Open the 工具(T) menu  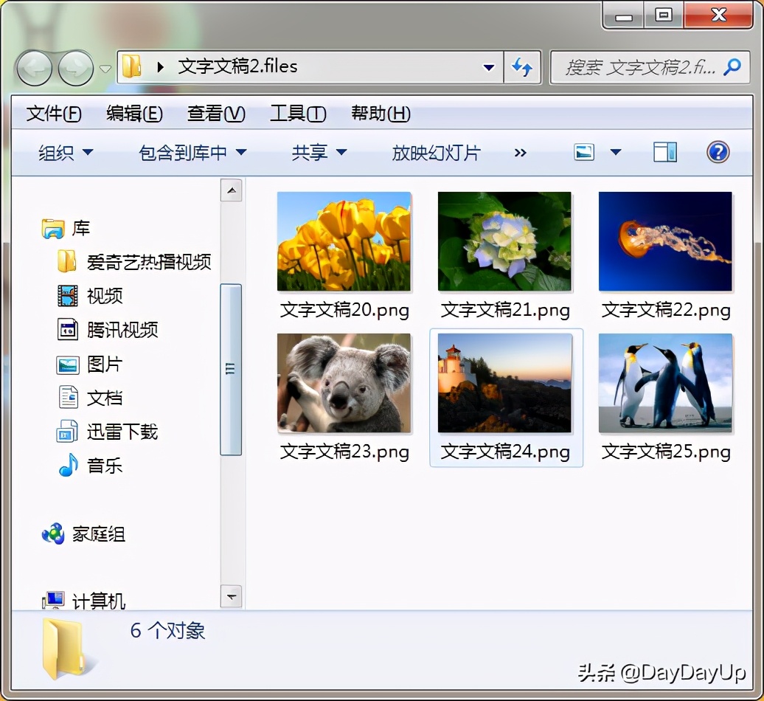[x=298, y=114]
